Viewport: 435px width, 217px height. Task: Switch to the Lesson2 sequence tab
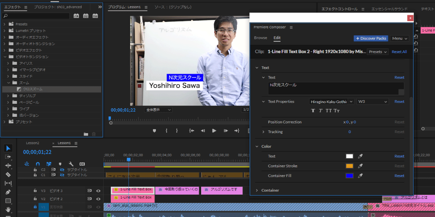[32, 143]
